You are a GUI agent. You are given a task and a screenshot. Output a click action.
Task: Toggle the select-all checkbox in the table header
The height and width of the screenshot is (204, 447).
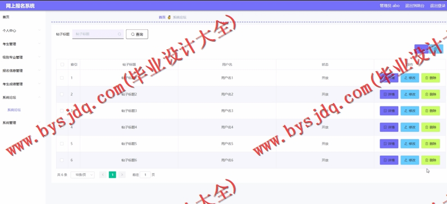[62, 64]
